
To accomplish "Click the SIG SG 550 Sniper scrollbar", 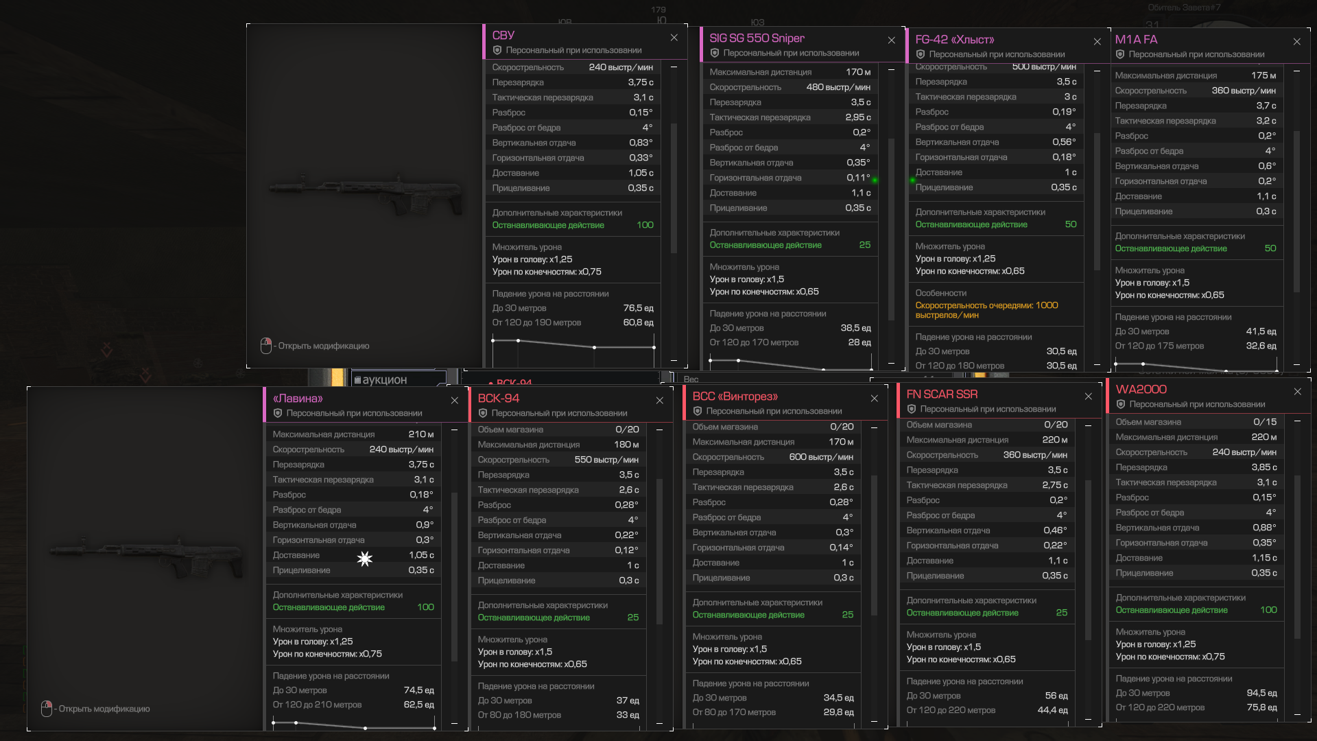I will click(892, 230).
